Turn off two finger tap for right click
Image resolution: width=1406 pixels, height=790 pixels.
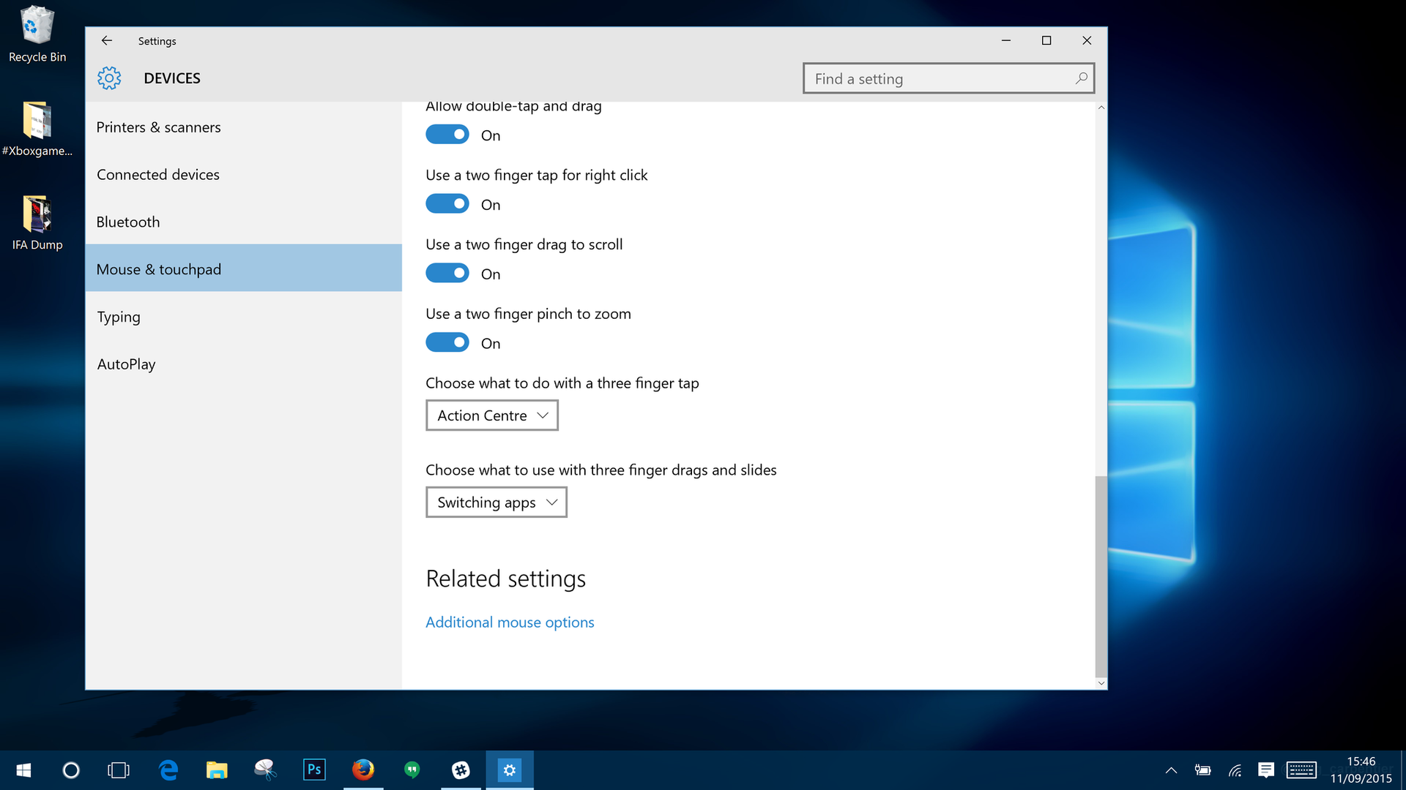pyautogui.click(x=447, y=203)
